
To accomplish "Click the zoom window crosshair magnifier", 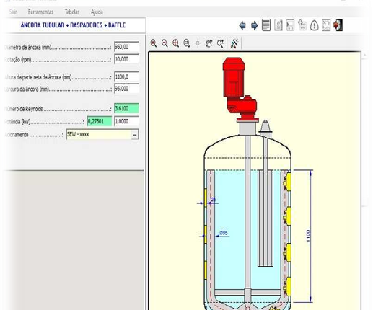I will (176, 43).
